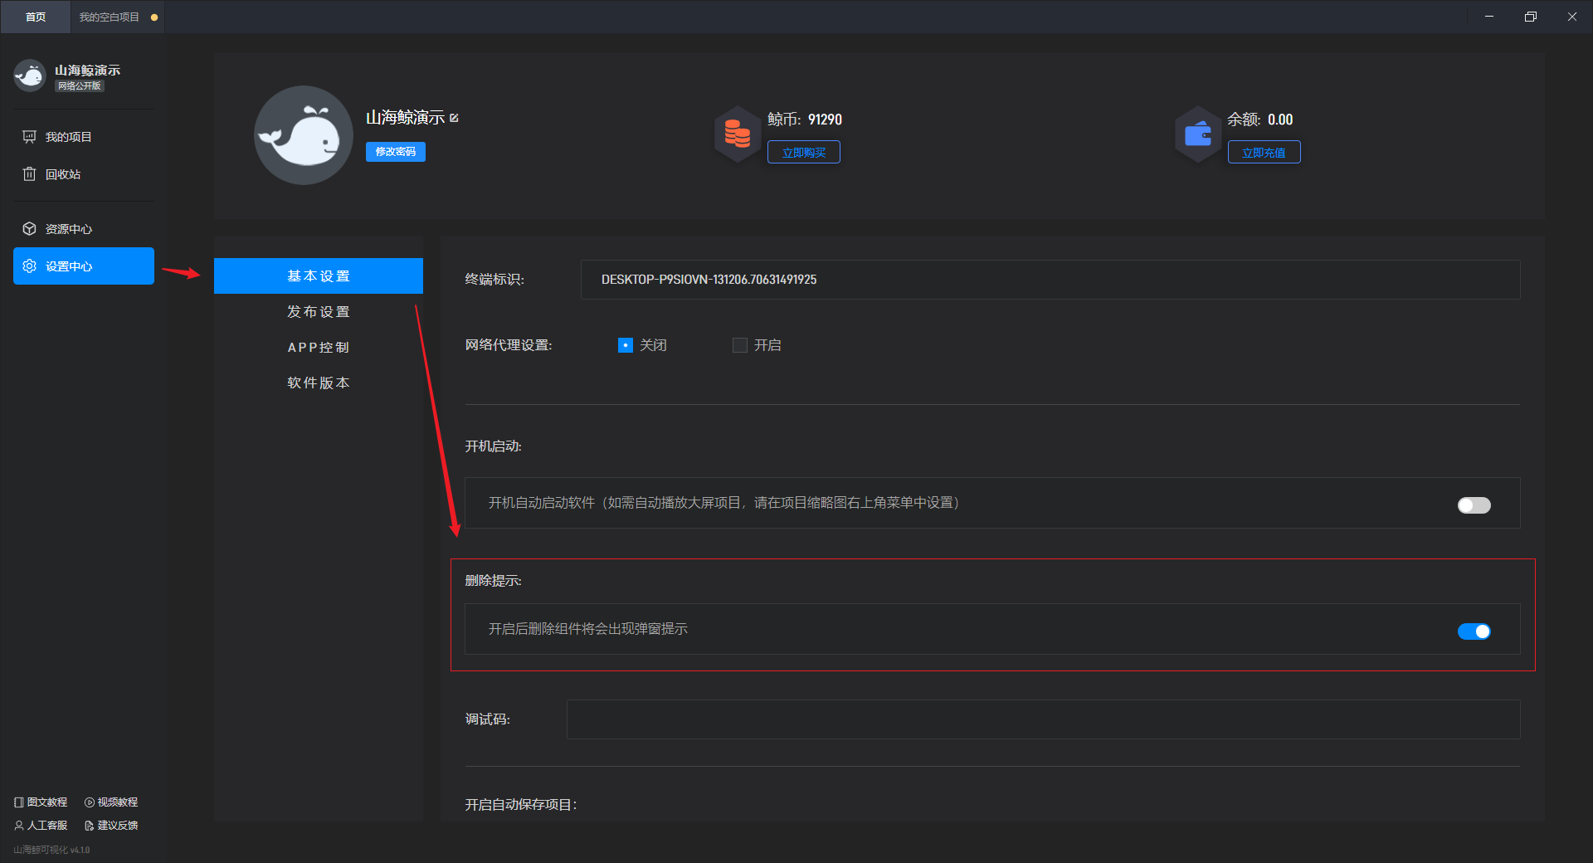Enable 开机自动启动软件 toggle switch
Viewport: 1593px width, 863px height.
pyautogui.click(x=1474, y=505)
